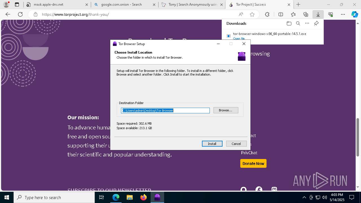Close the Tor Project Success tab

[x=289, y=5]
